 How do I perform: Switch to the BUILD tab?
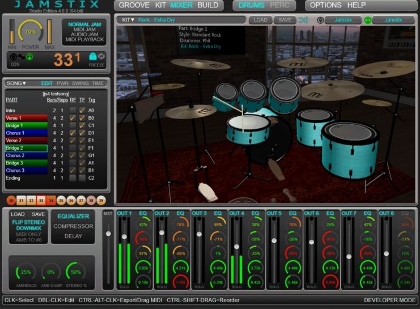tap(208, 5)
